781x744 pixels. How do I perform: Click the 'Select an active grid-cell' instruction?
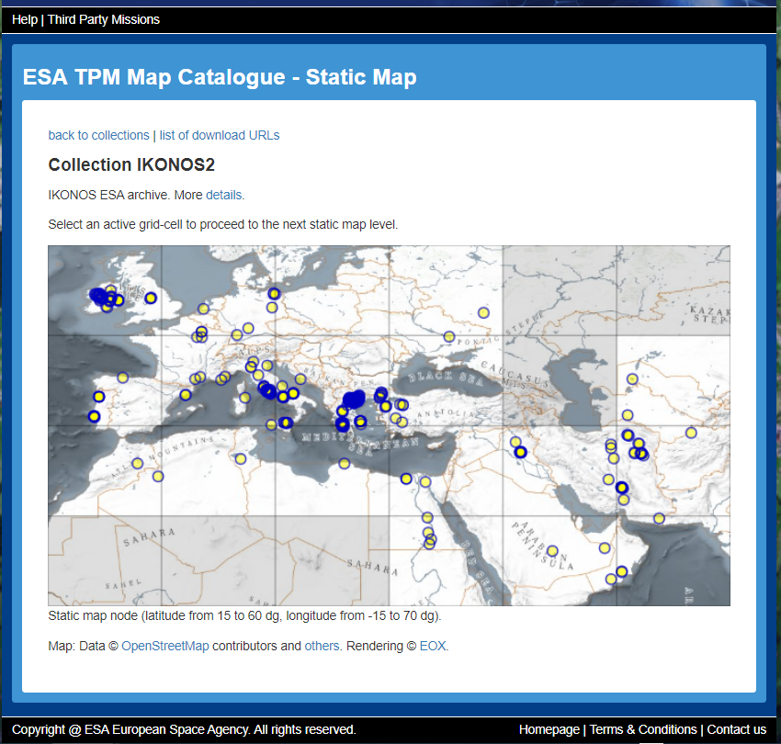tap(222, 225)
